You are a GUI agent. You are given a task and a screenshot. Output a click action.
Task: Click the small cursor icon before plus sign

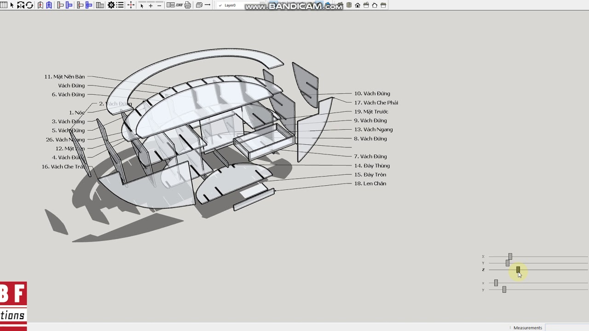coord(142,6)
